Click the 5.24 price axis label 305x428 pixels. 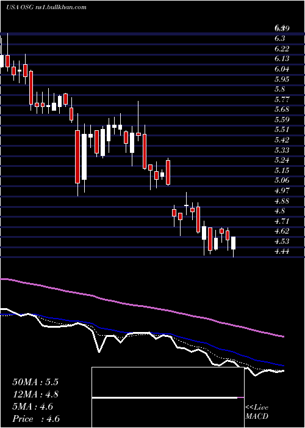pos(282,160)
